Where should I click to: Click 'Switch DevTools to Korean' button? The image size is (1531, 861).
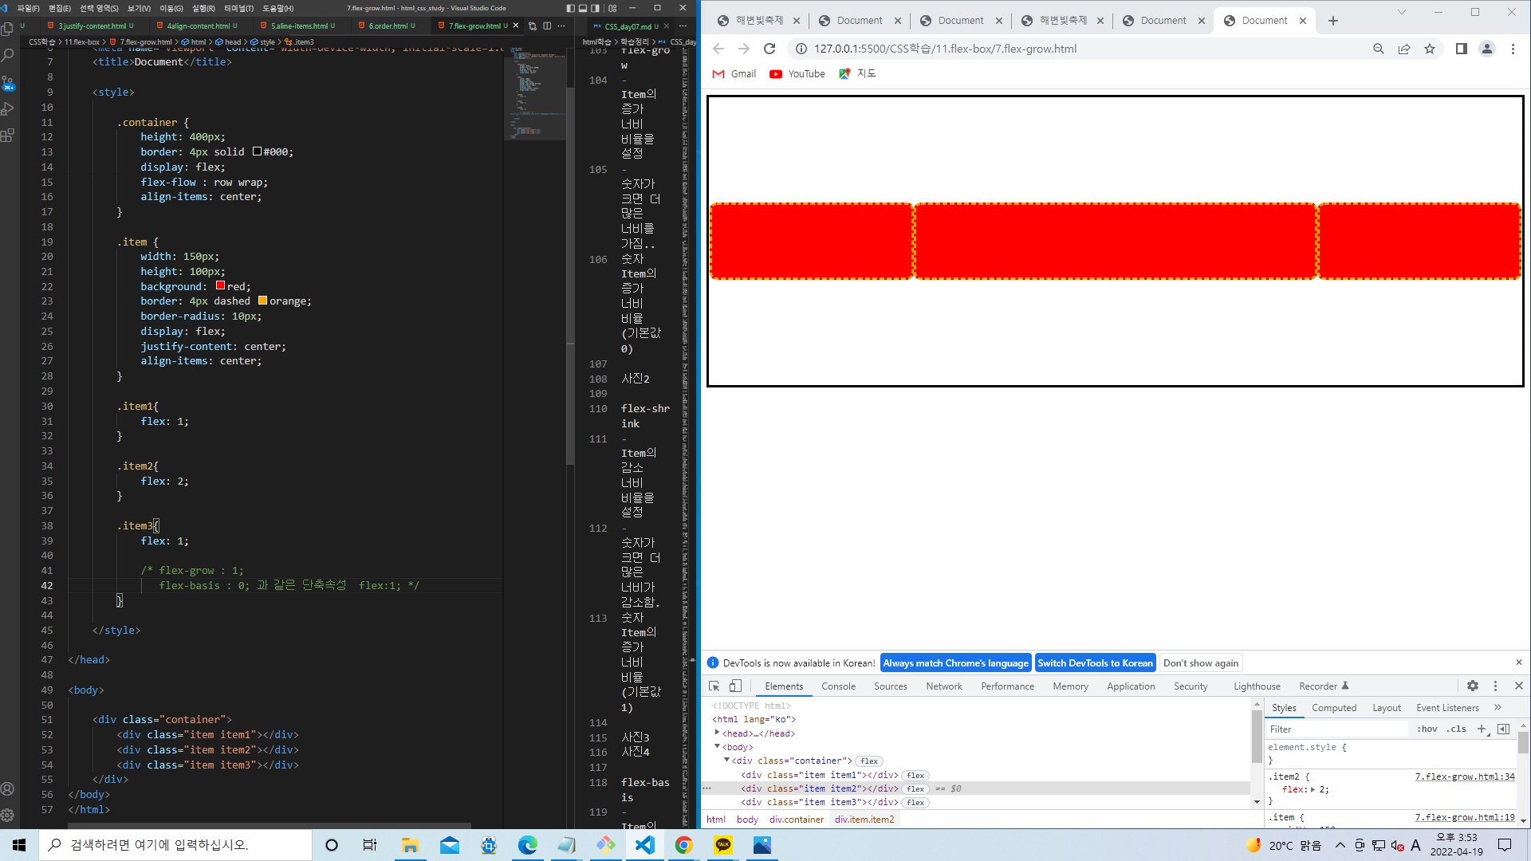click(1095, 663)
